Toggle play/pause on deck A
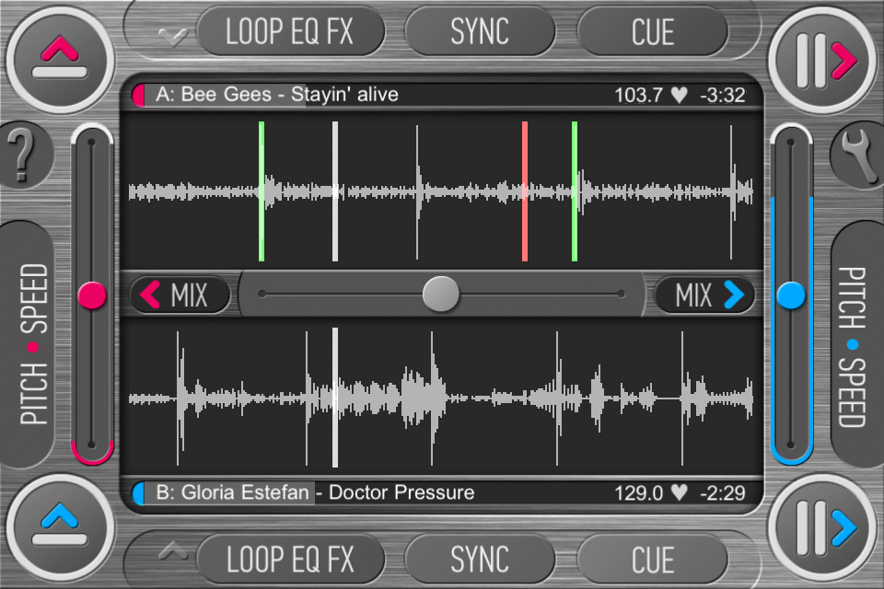Viewport: 884px width, 589px height. pos(823,60)
